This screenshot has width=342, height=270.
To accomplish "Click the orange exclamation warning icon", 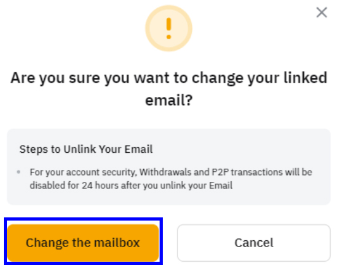I will [x=168, y=29].
